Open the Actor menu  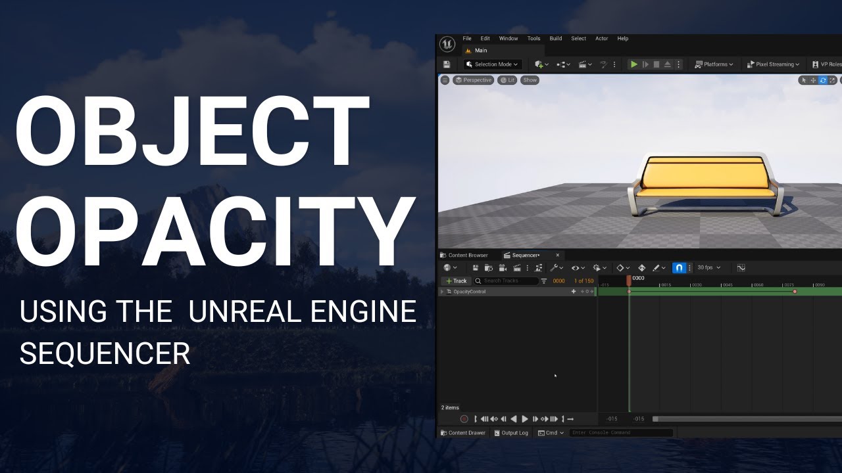(602, 39)
